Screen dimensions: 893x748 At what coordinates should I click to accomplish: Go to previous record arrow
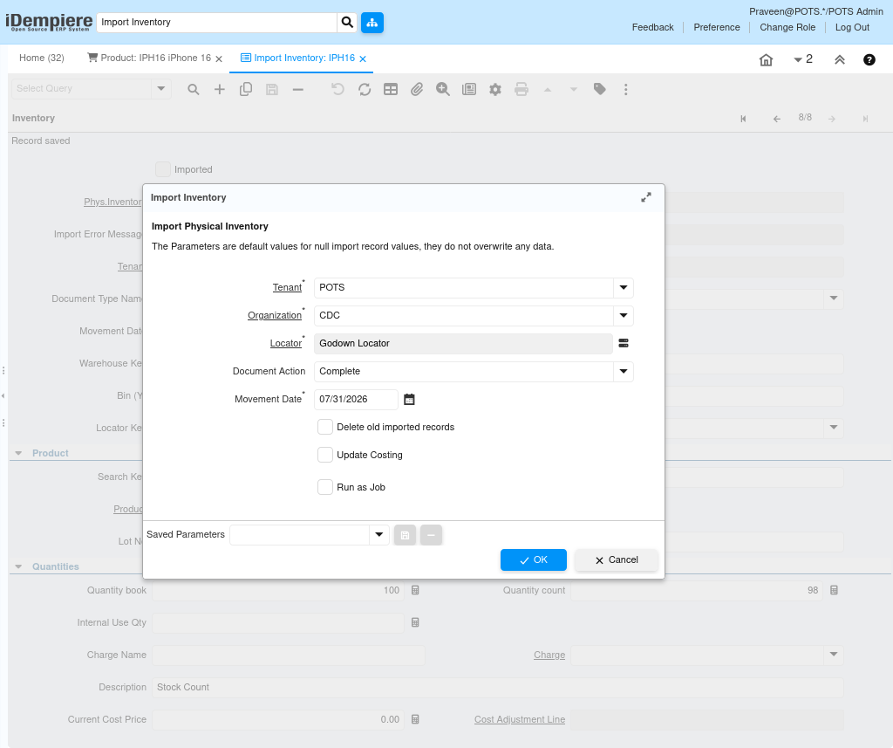[777, 119]
